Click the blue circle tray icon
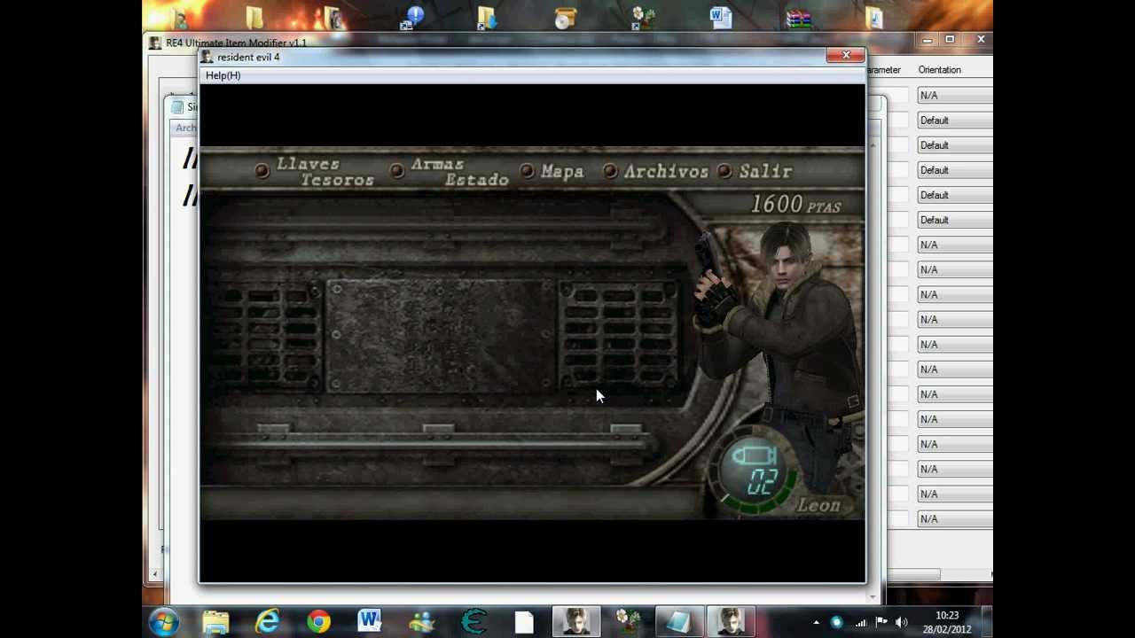1135x638 pixels. click(x=837, y=622)
